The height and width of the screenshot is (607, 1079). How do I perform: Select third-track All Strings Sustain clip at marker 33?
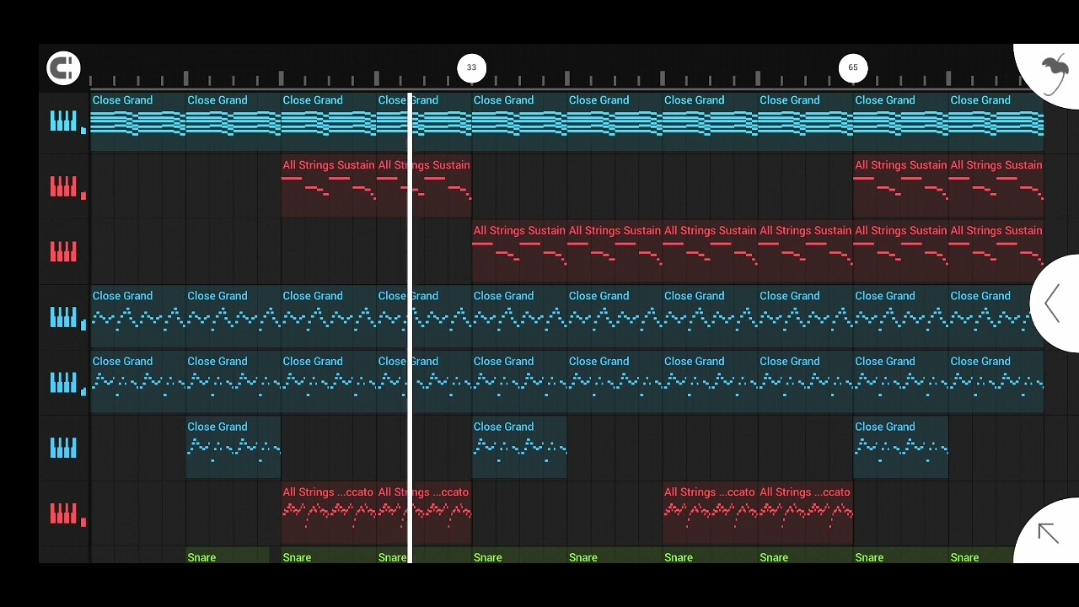pyautogui.click(x=519, y=251)
